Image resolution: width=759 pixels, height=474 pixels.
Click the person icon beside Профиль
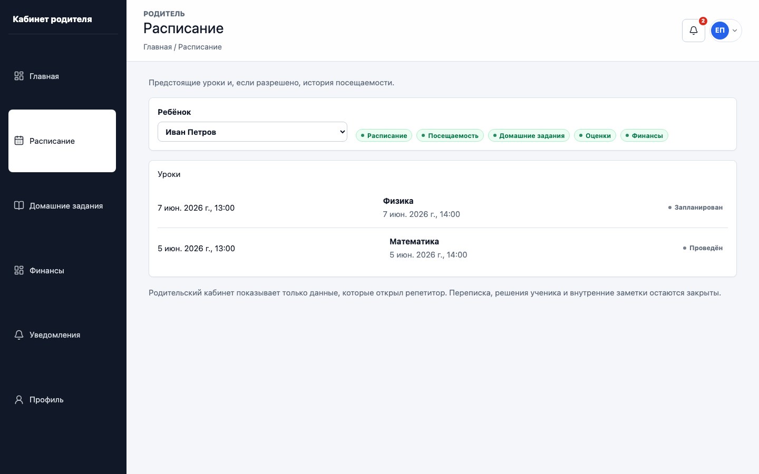19,400
